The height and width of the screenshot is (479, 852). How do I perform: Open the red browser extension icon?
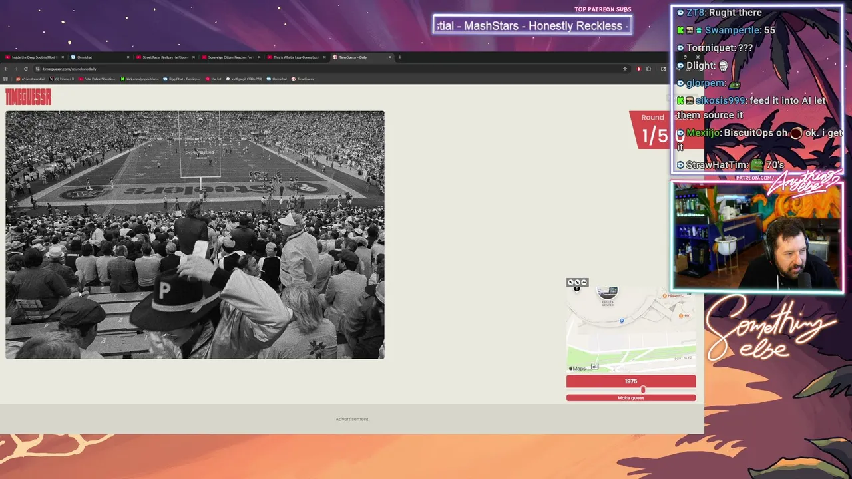pos(638,69)
